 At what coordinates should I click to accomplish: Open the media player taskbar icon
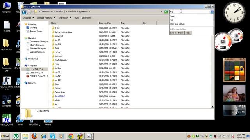(x=62, y=136)
